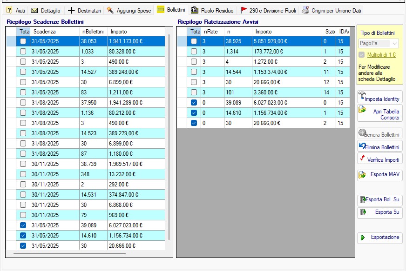Click the Genera Bollettini plus icon
The image size is (406, 271).
point(362,133)
